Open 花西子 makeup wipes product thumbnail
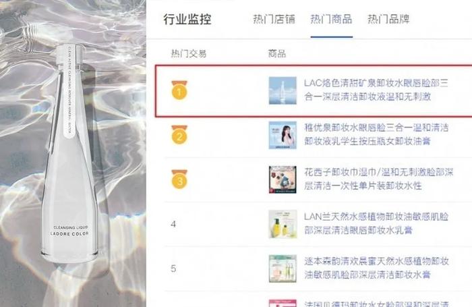472x307 pixels. (283, 179)
